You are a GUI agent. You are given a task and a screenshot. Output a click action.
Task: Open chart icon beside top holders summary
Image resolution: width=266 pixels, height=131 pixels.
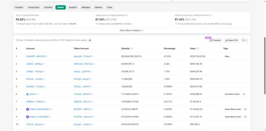click(90, 40)
